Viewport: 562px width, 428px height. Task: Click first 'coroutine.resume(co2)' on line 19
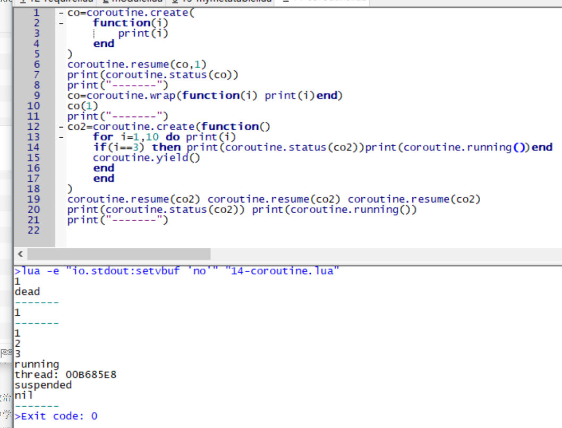[x=133, y=199]
